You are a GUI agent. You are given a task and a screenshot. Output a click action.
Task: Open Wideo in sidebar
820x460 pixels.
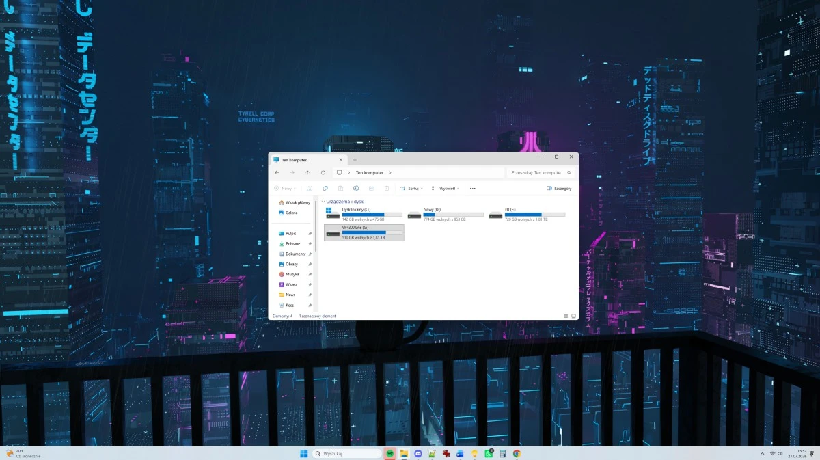click(288, 284)
